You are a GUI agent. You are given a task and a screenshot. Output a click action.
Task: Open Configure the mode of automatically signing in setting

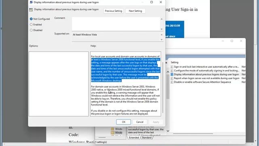tap(206, 71)
